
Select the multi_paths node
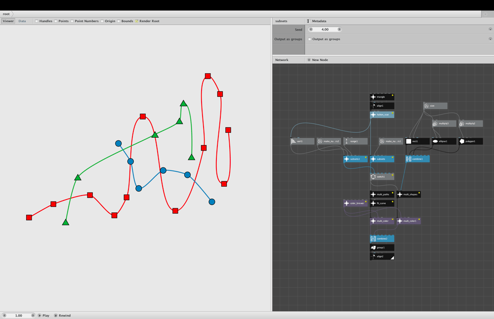click(x=382, y=194)
